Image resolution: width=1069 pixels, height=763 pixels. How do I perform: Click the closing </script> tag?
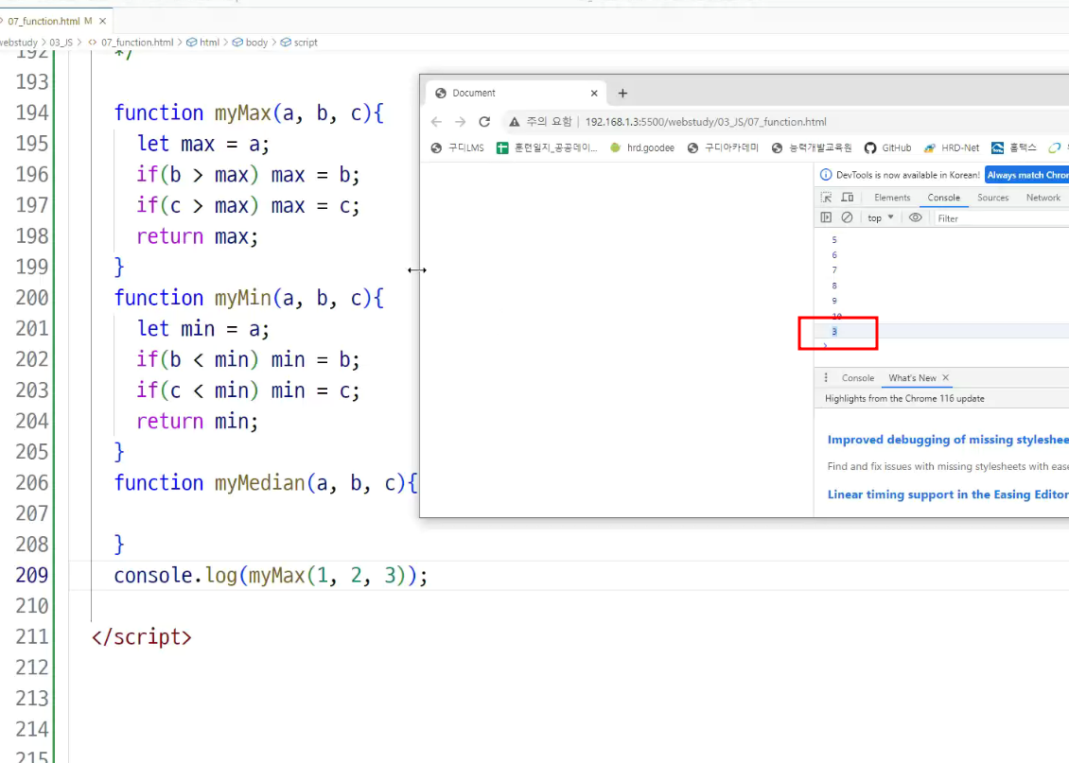(x=142, y=637)
